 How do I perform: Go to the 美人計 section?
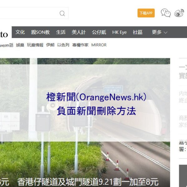(79, 32)
